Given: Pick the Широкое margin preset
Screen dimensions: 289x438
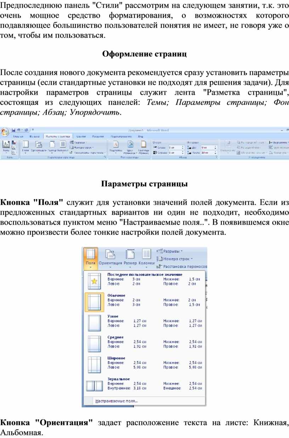Looking at the screenshot, I should (145, 365).
